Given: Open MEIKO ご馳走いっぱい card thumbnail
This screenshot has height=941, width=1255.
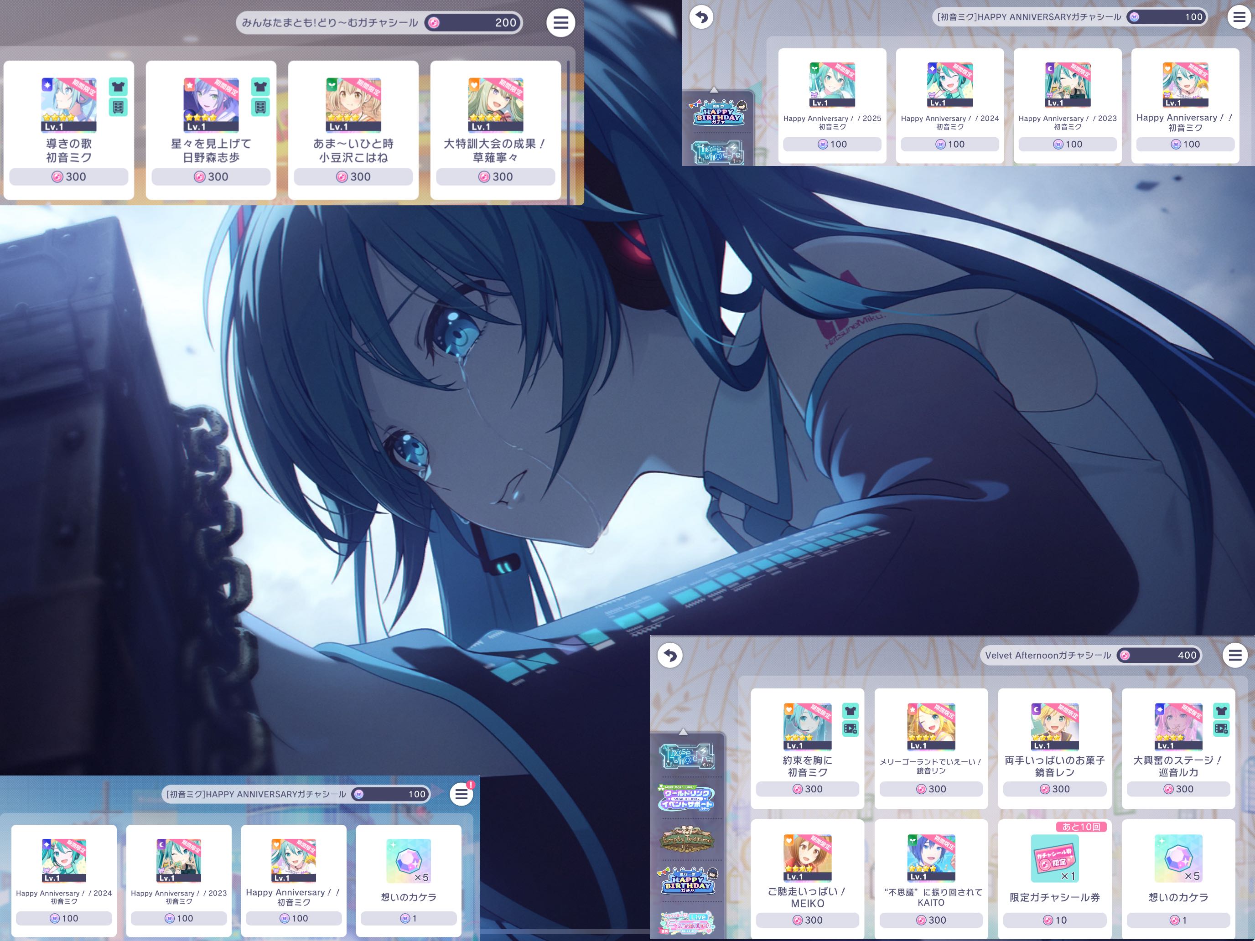Looking at the screenshot, I should (807, 858).
